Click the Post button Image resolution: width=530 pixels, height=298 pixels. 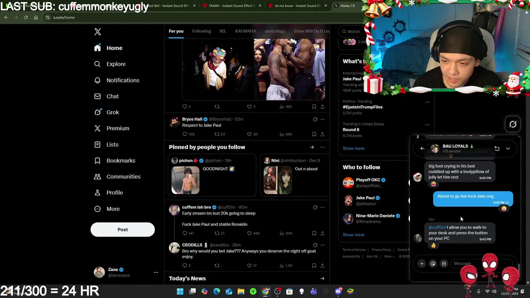123,230
